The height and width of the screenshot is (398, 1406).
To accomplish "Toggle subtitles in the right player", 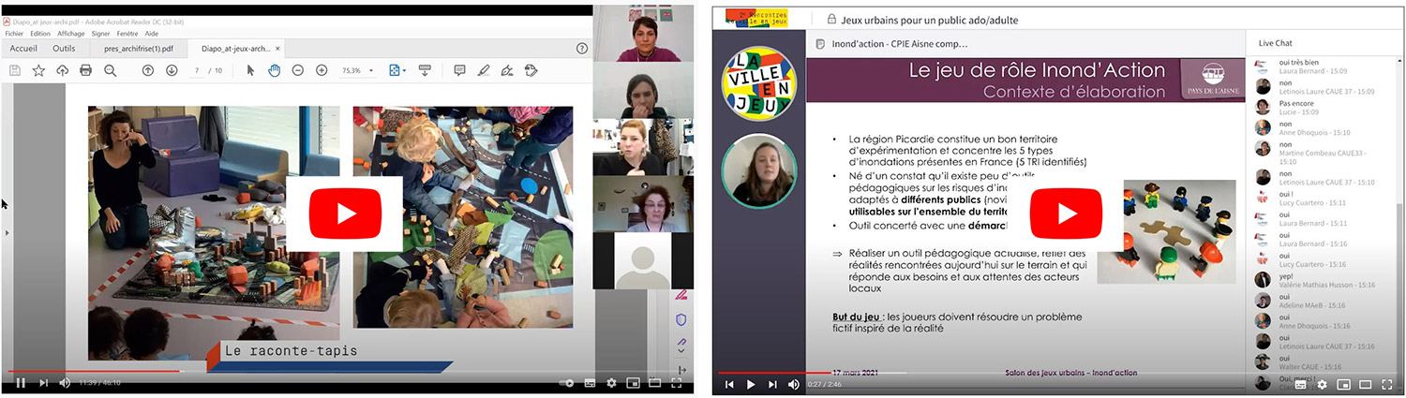I will click(x=1301, y=384).
